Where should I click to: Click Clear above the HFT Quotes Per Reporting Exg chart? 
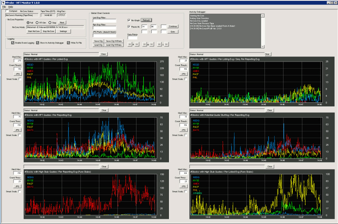coord(104,110)
